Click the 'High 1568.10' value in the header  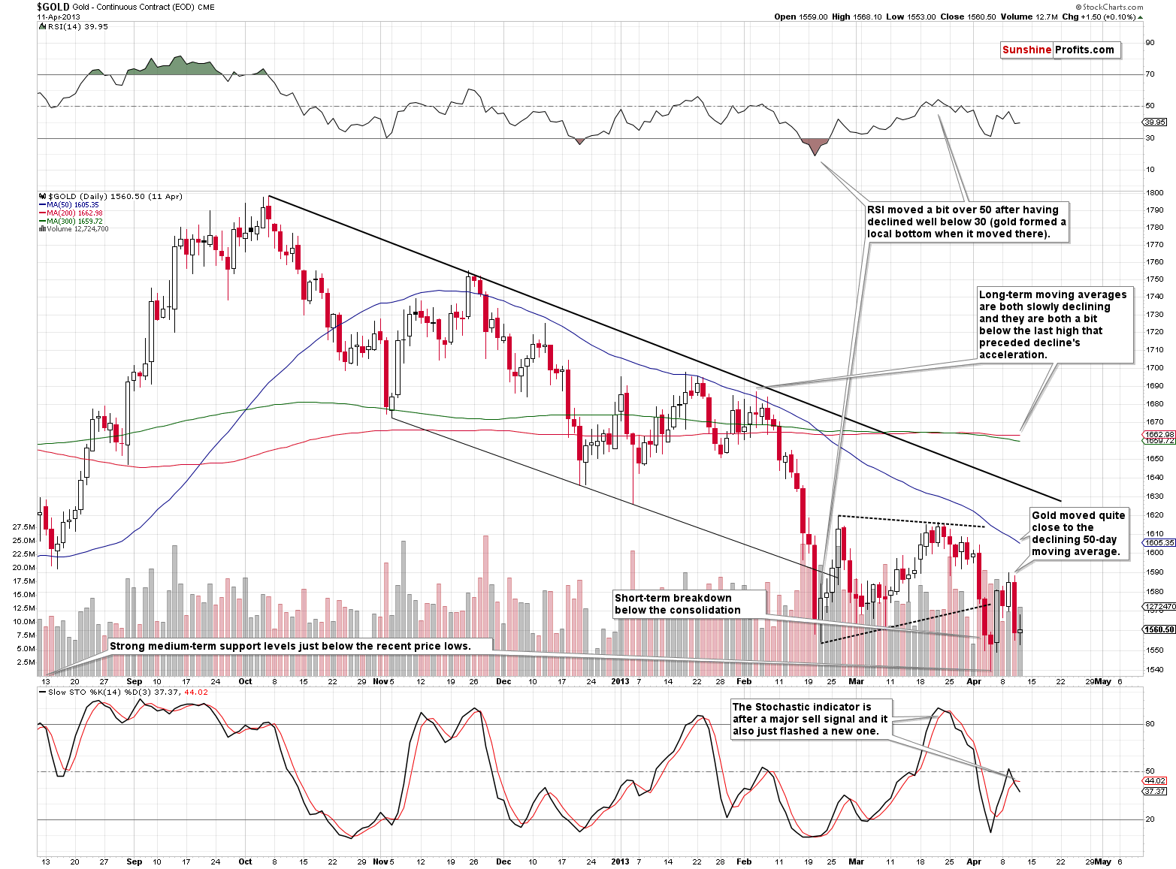(857, 17)
